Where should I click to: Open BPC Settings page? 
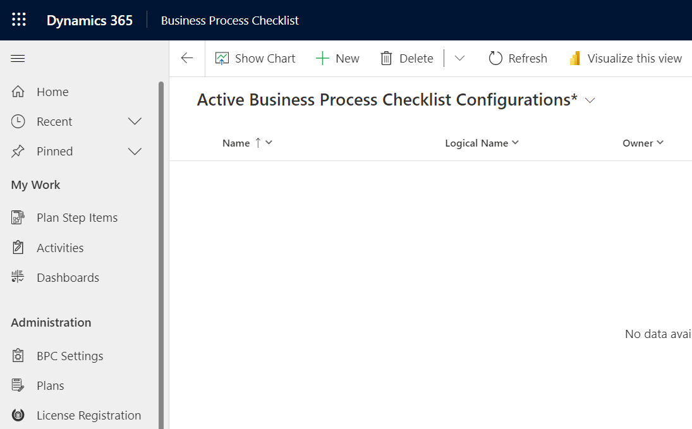[x=70, y=356]
